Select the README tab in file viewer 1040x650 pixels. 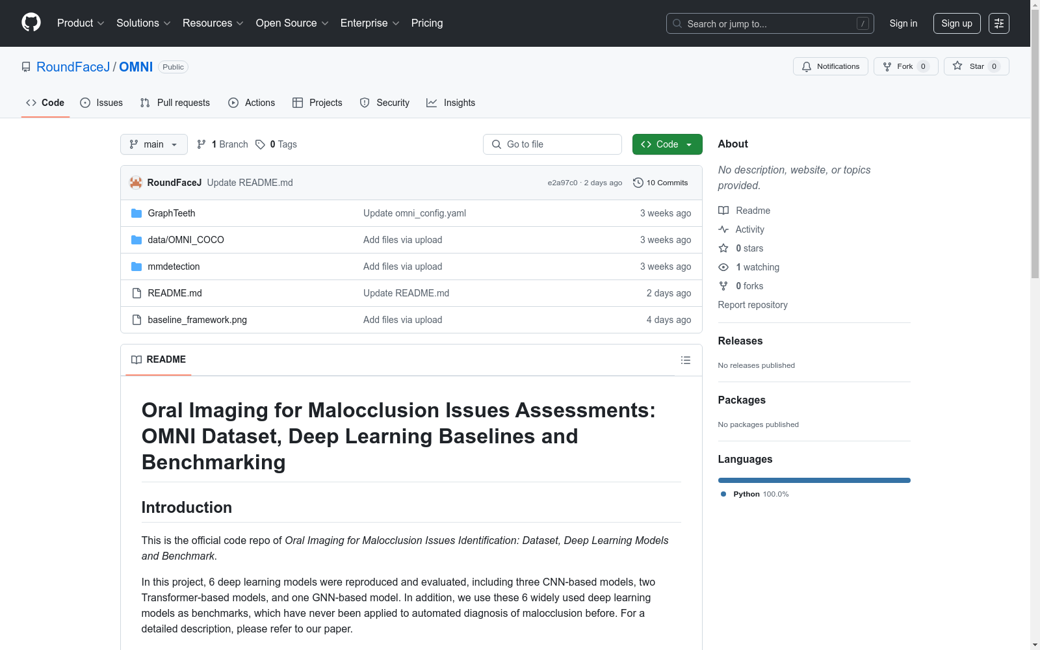pos(159,359)
